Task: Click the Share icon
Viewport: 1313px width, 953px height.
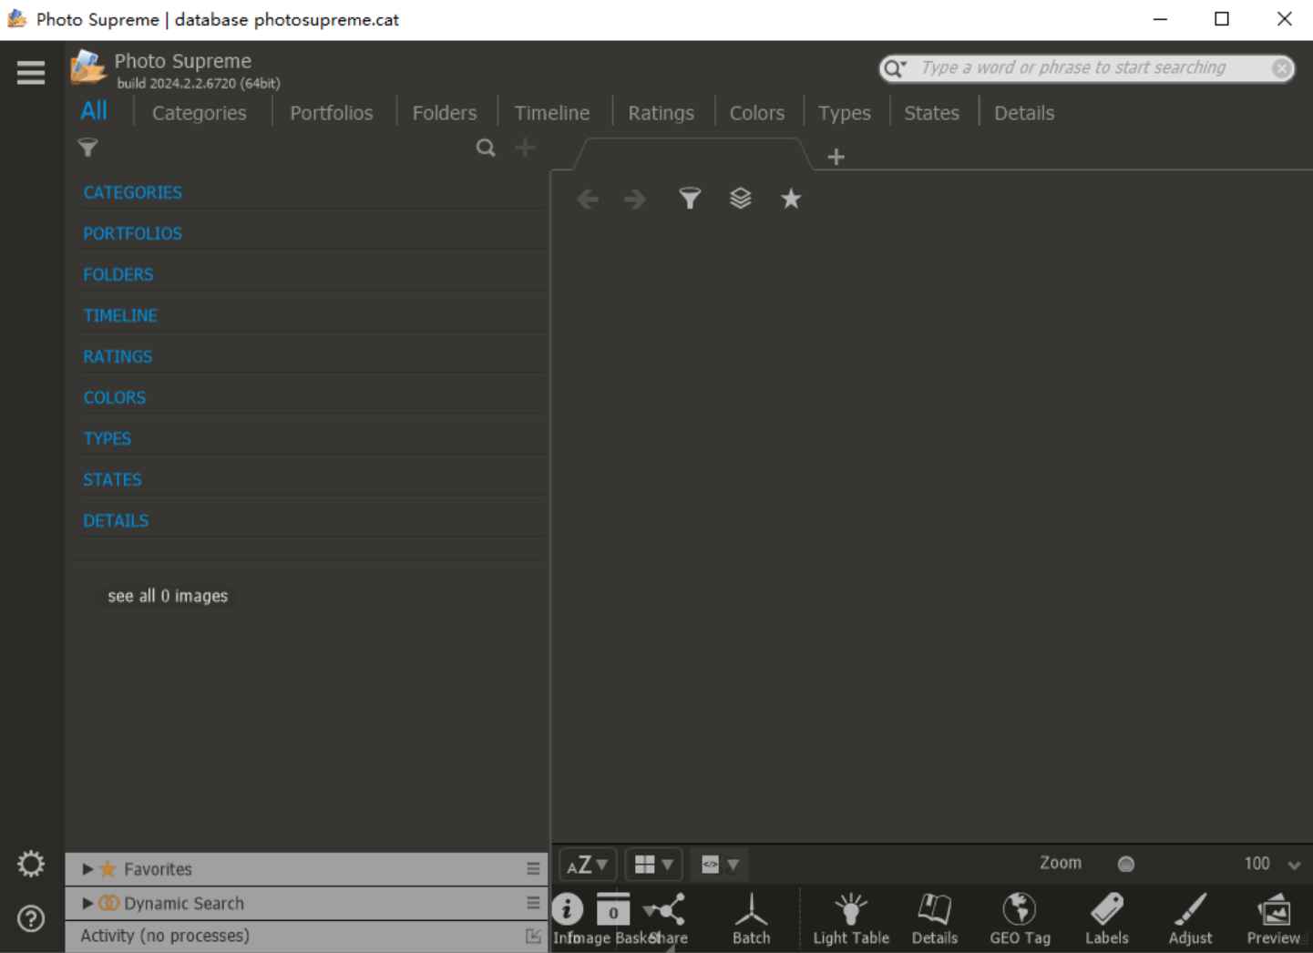Action: [x=664, y=911]
